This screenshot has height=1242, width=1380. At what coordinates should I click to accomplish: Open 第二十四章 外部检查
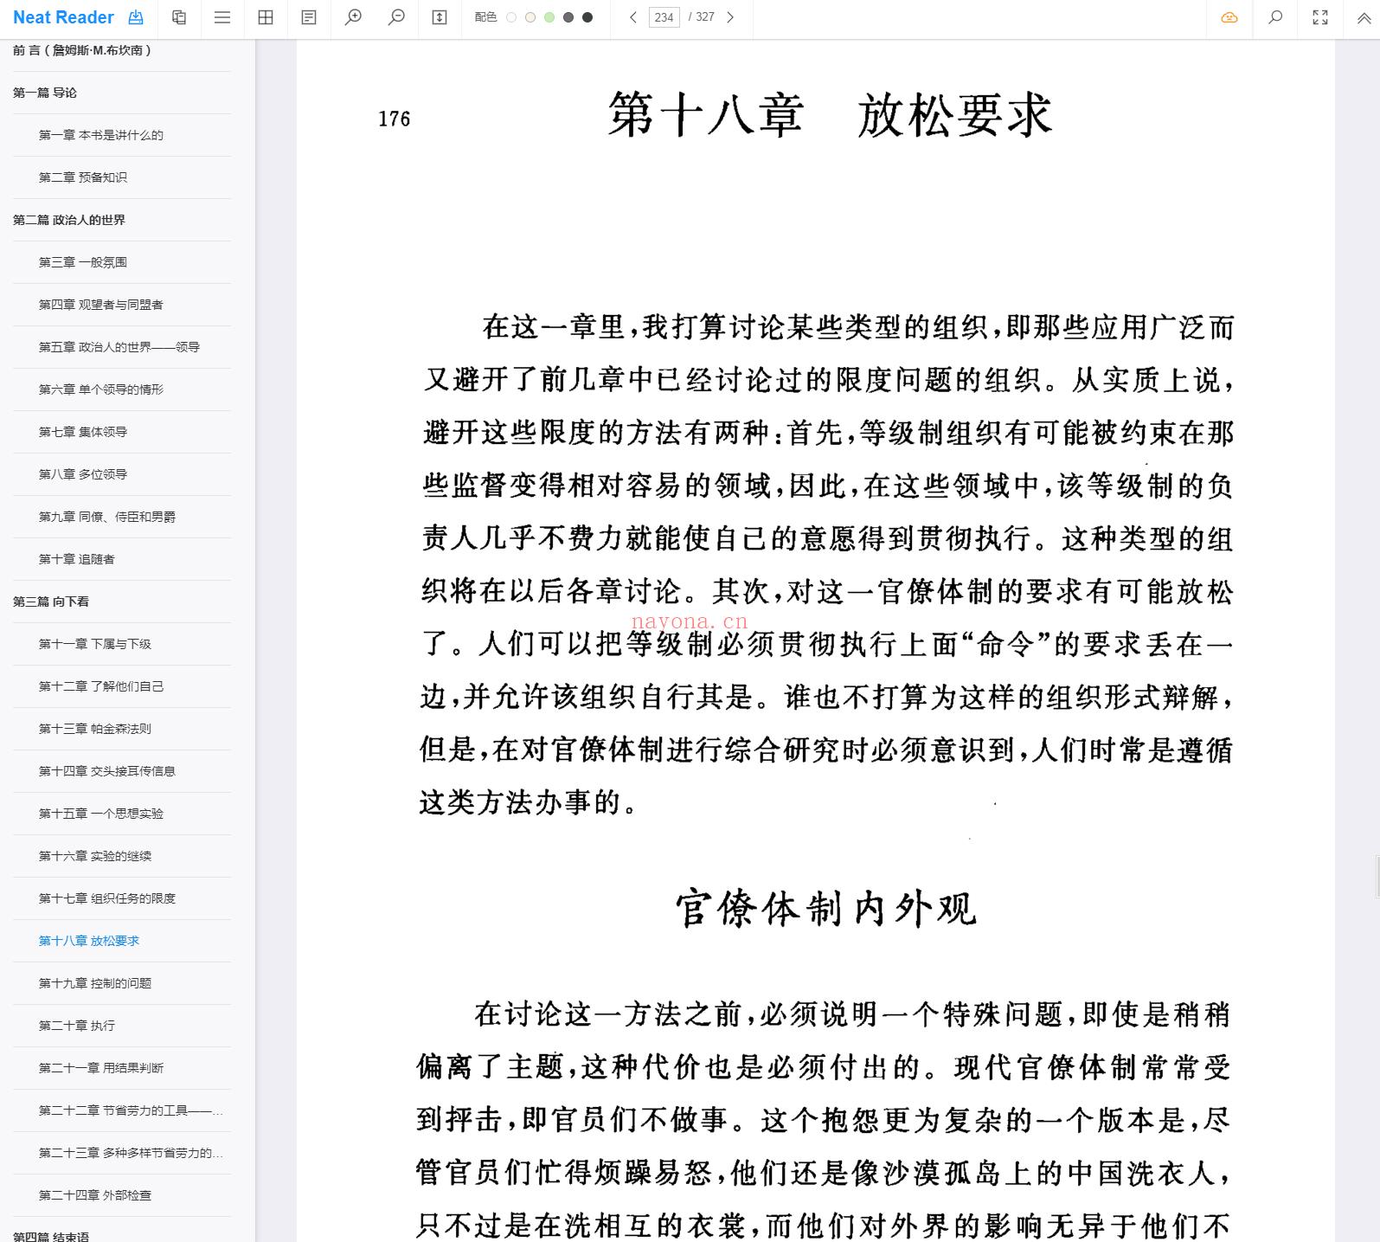95,1195
